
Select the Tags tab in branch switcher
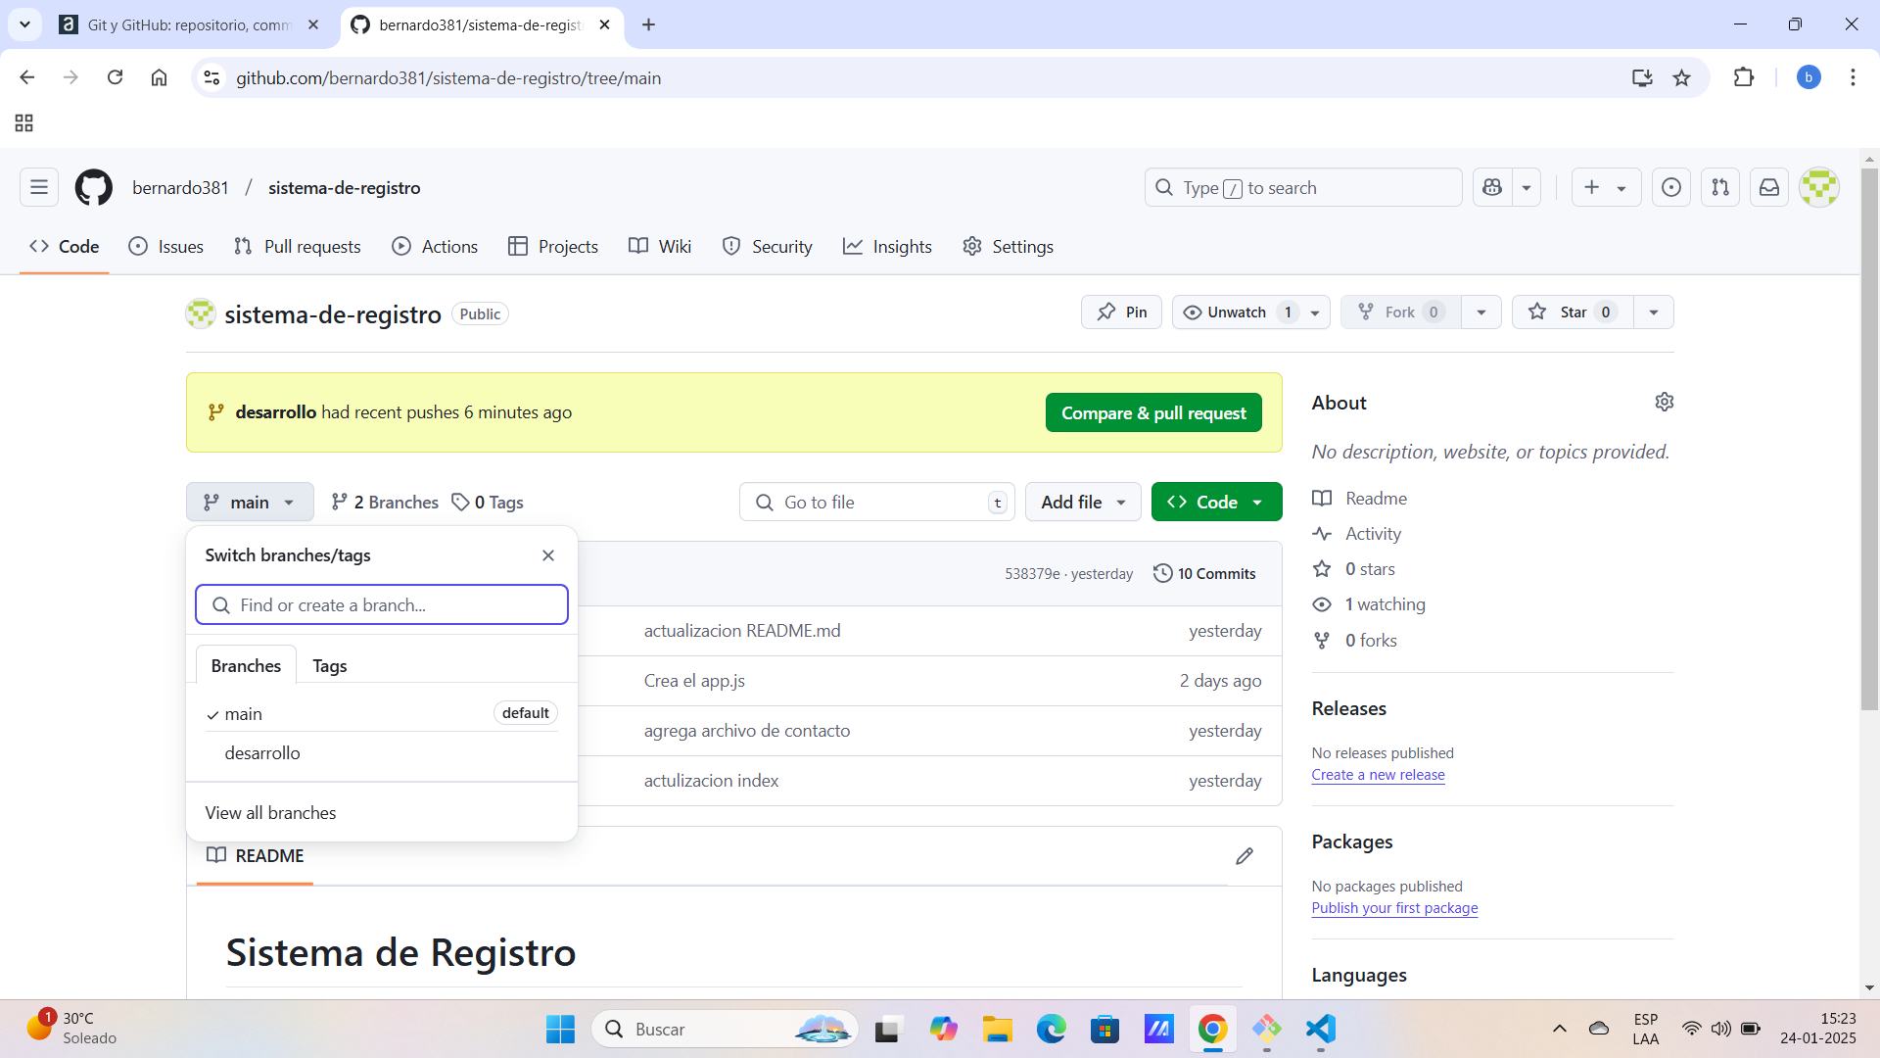pos(329,665)
